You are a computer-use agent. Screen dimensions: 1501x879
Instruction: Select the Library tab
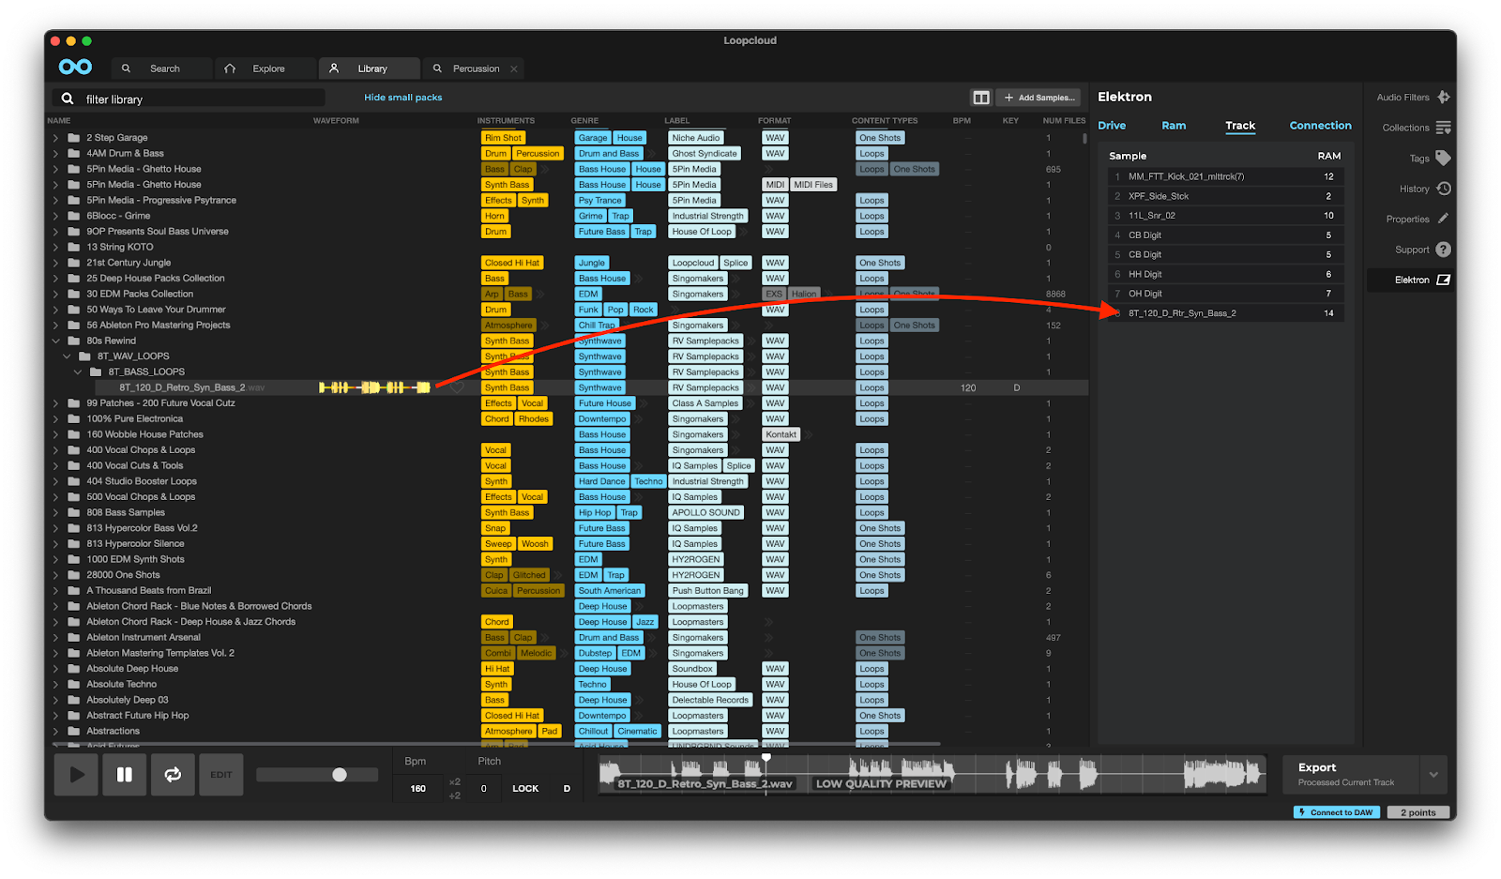coord(370,68)
